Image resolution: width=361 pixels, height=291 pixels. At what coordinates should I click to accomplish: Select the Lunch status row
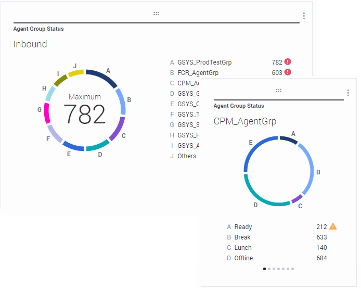pyautogui.click(x=277, y=248)
